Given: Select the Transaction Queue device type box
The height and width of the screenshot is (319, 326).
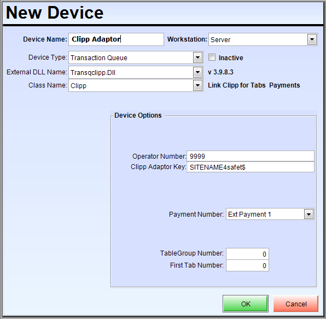Looking at the screenshot, I should tap(136, 57).
